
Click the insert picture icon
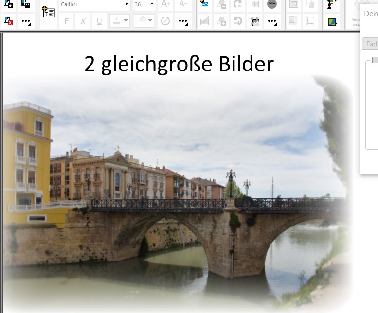tap(204, 4)
